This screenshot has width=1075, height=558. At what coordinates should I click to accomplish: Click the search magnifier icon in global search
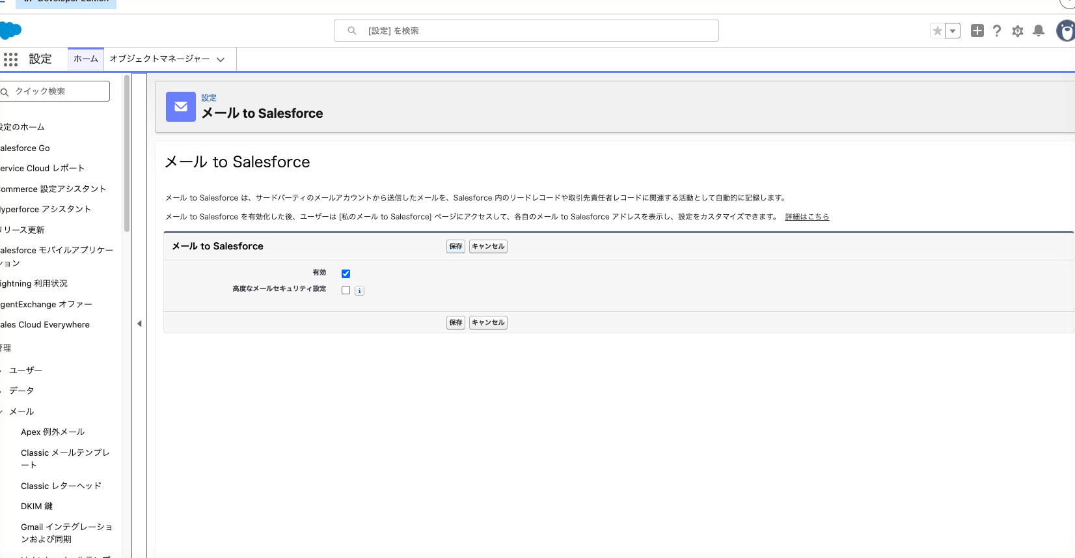pos(352,31)
